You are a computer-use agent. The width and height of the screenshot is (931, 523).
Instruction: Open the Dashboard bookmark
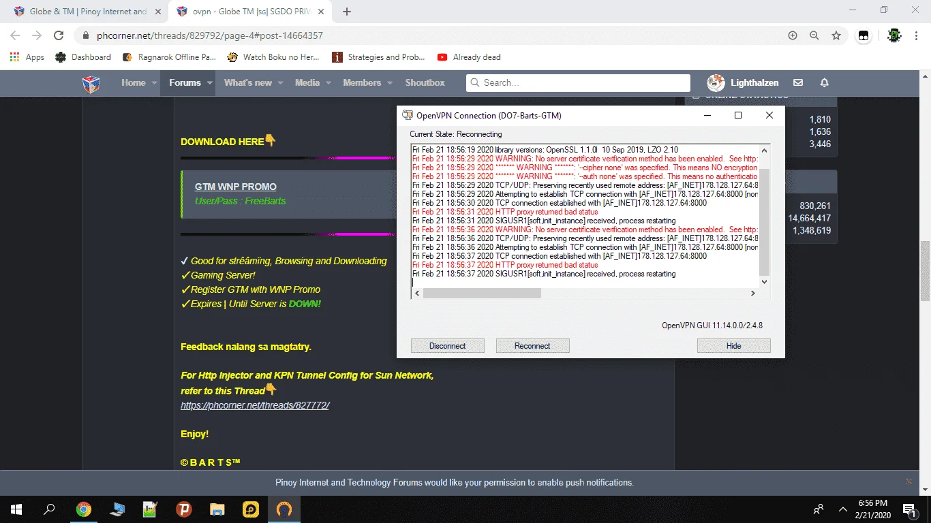pos(83,57)
